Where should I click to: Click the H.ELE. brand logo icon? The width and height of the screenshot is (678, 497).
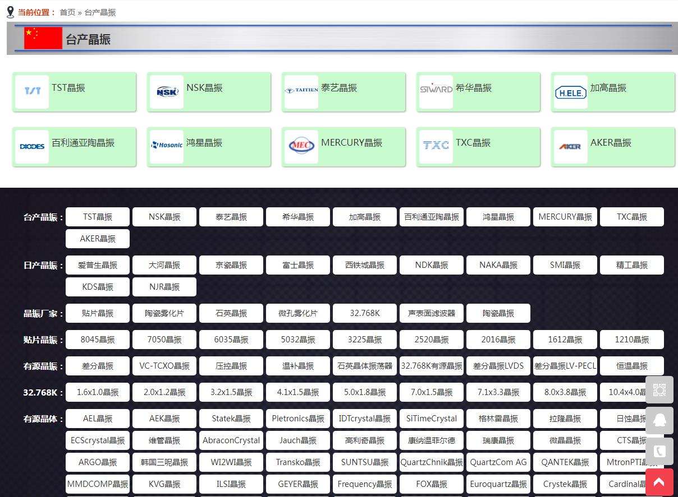coord(571,92)
